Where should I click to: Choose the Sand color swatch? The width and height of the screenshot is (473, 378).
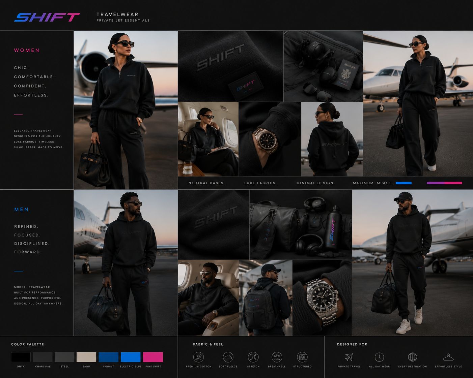pyautogui.click(x=86, y=357)
